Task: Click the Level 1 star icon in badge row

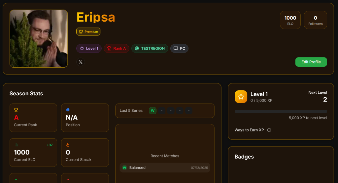Action: coord(82,49)
